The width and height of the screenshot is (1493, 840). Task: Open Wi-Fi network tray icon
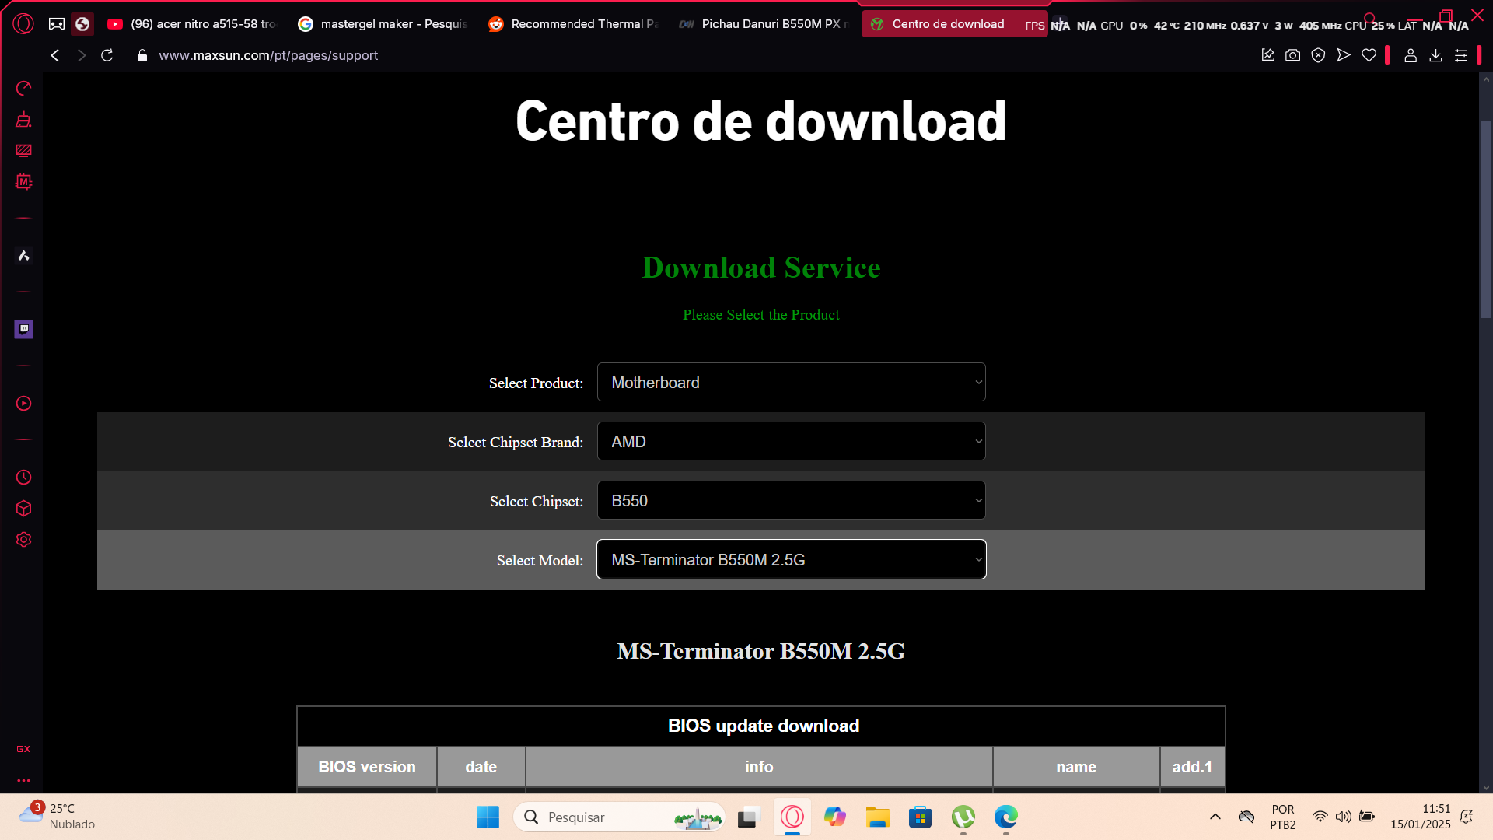click(1320, 817)
